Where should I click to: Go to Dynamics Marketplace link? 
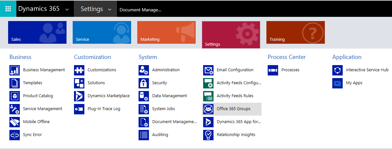tap(109, 96)
